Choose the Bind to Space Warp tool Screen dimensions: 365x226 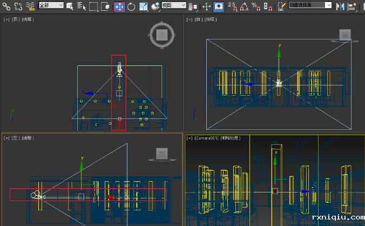(30, 6)
